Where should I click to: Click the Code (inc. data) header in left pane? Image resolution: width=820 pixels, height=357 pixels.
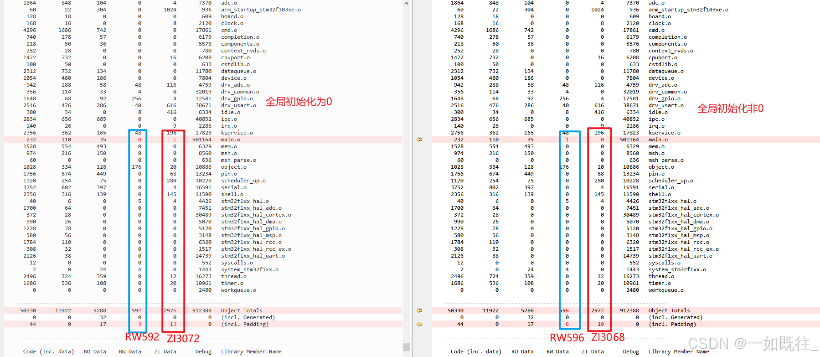click(x=48, y=352)
